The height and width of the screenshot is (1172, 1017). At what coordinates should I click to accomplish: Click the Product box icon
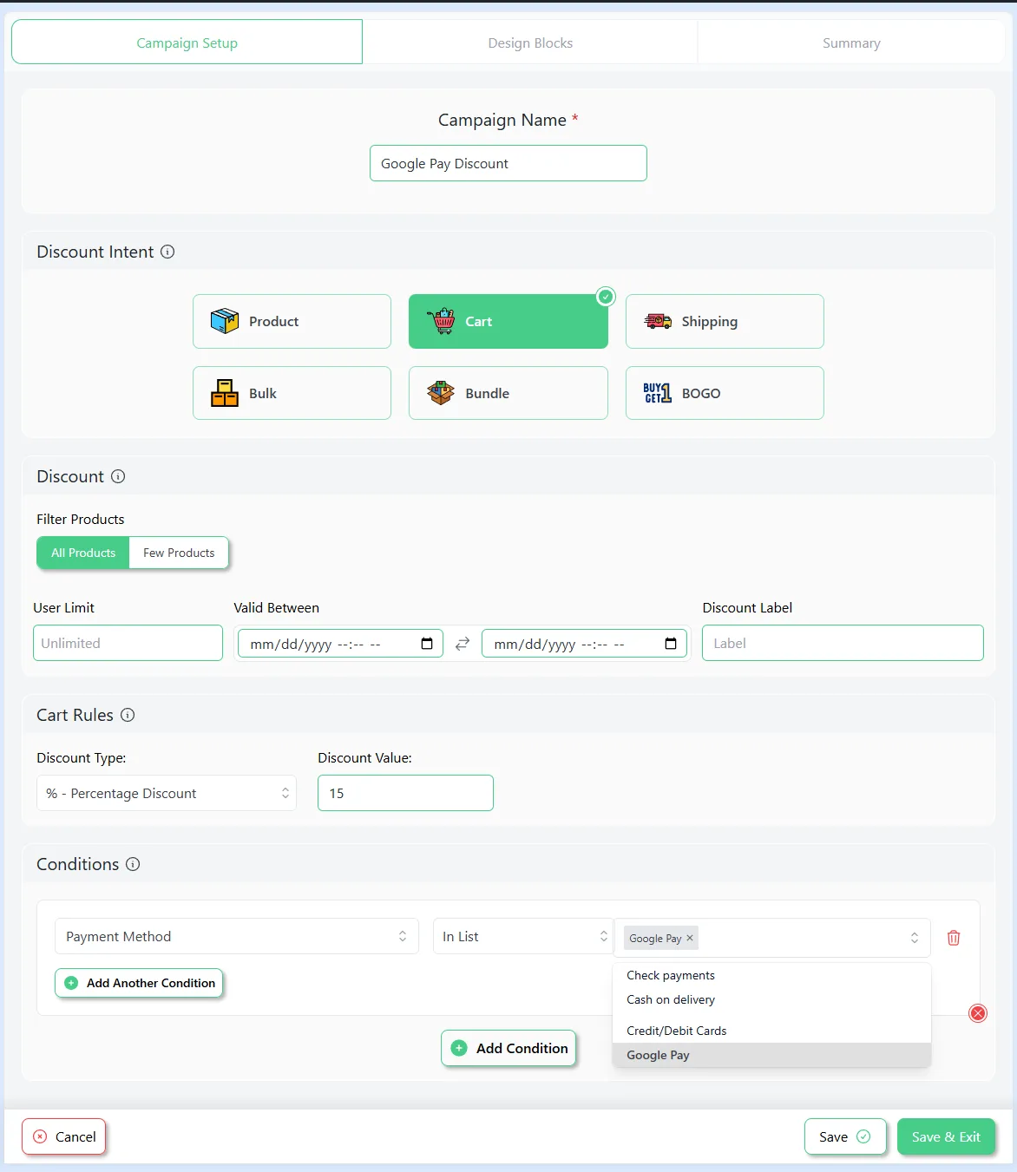[x=225, y=321]
